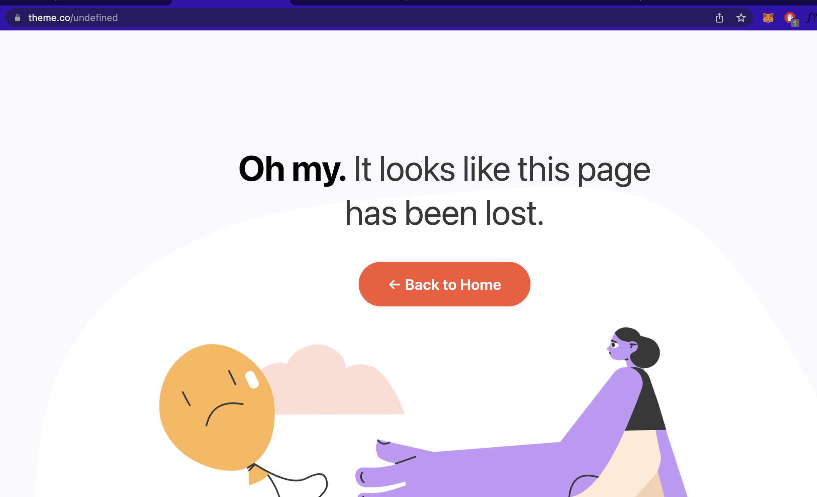This screenshot has height=497, width=817.
Task: Select the active browser tab
Action: (231, 2)
